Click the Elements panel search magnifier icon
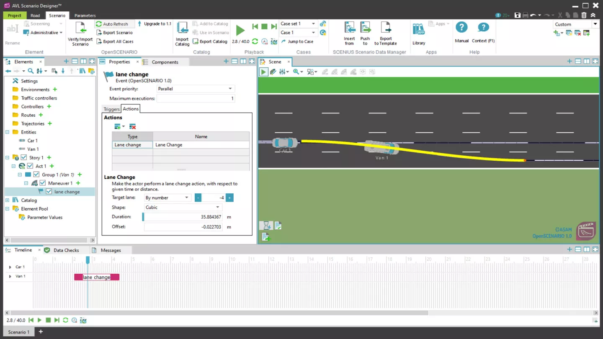603x339 pixels. [x=30, y=71]
